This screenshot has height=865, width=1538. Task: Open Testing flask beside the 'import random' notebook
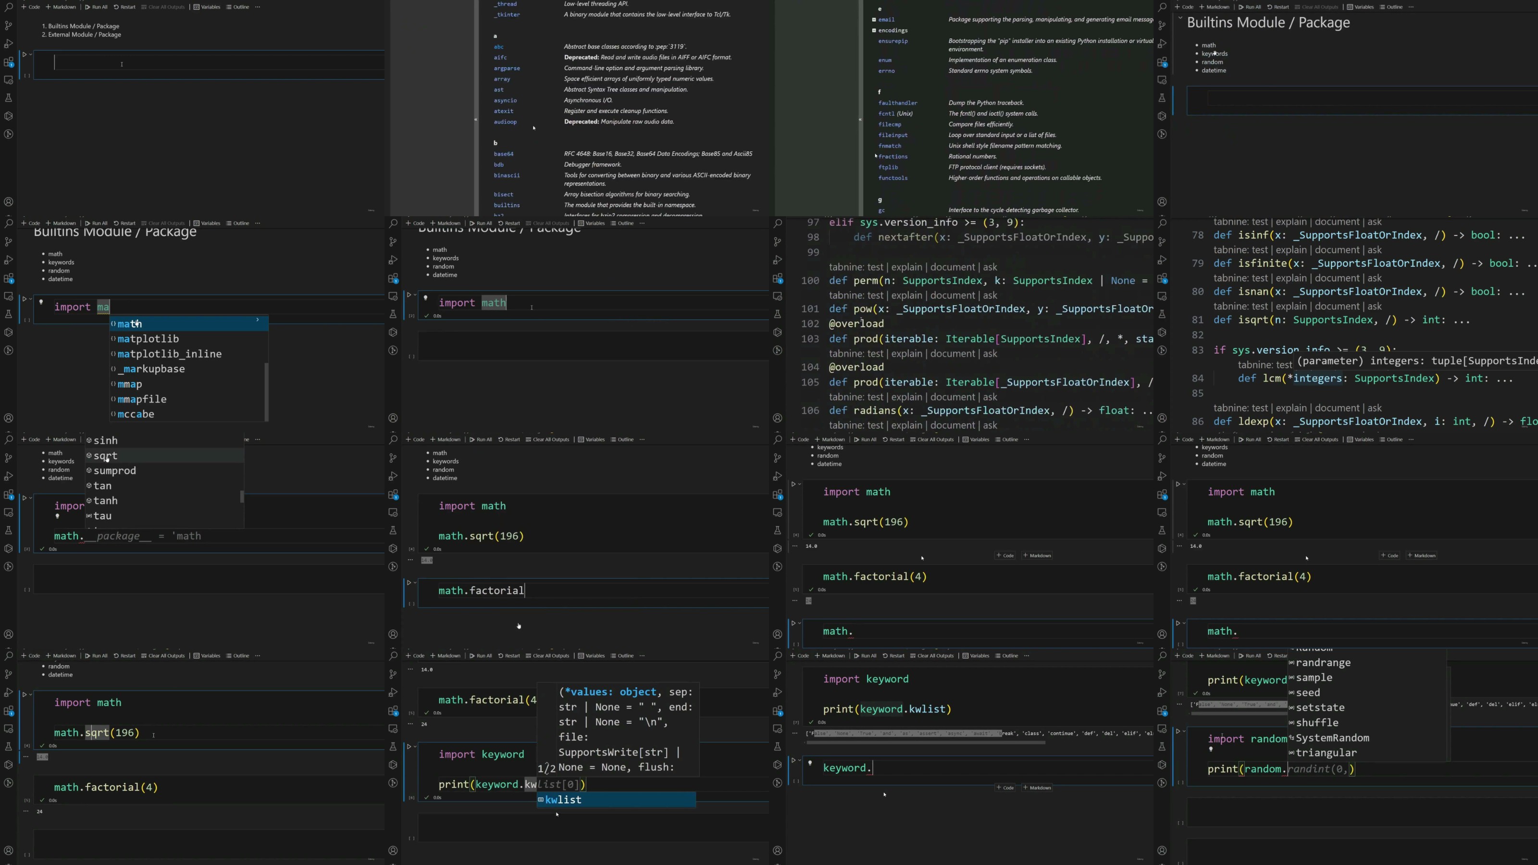coord(1162,746)
